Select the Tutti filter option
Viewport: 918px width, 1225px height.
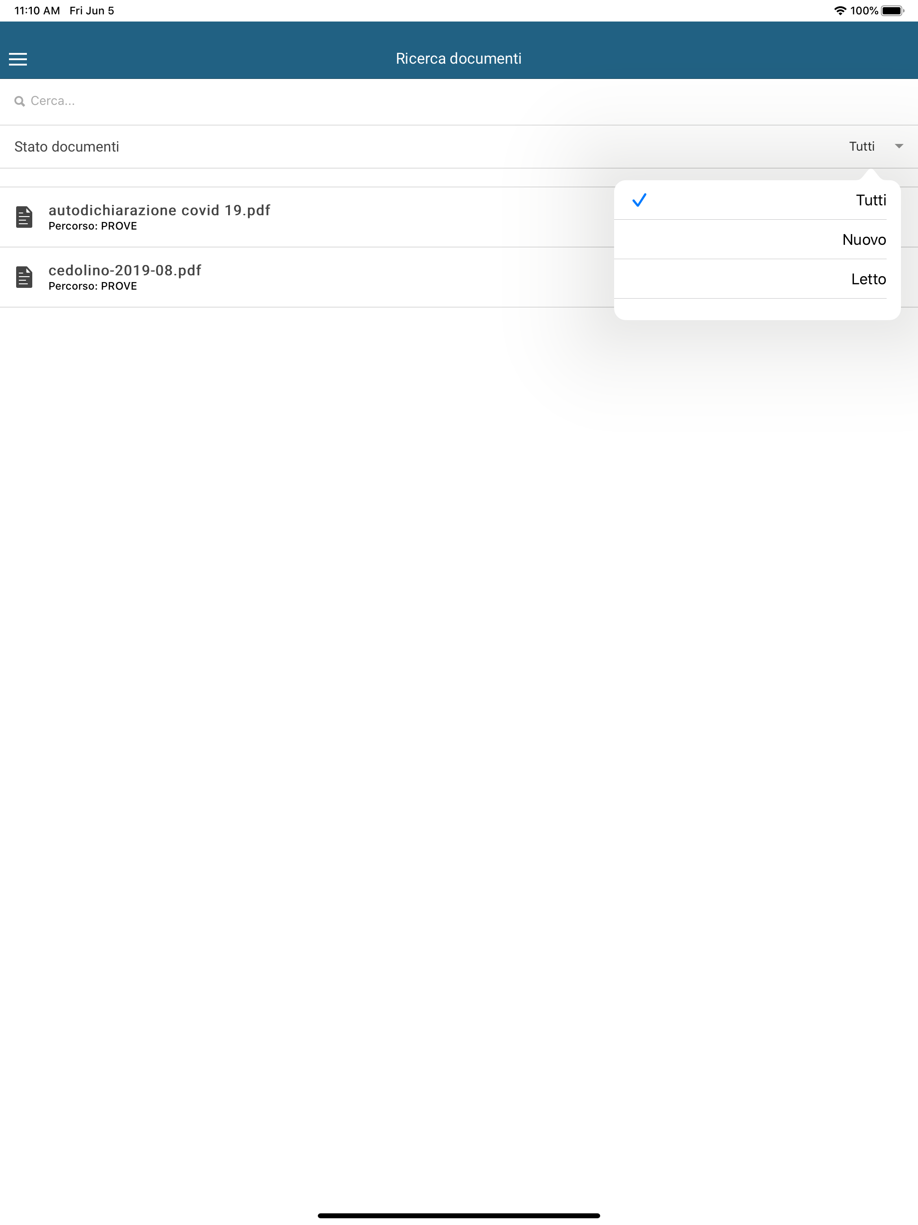757,200
